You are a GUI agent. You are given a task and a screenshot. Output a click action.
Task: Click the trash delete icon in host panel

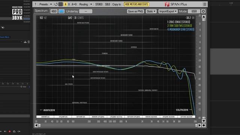pyautogui.click(x=28, y=42)
